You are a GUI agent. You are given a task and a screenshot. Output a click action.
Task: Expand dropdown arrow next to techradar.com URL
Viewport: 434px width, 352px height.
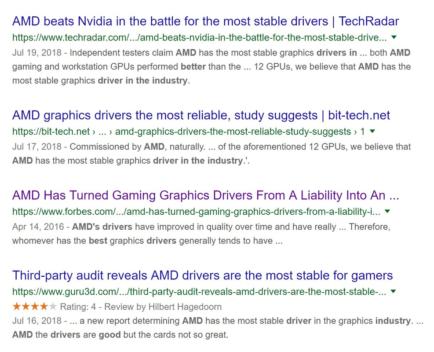point(394,37)
